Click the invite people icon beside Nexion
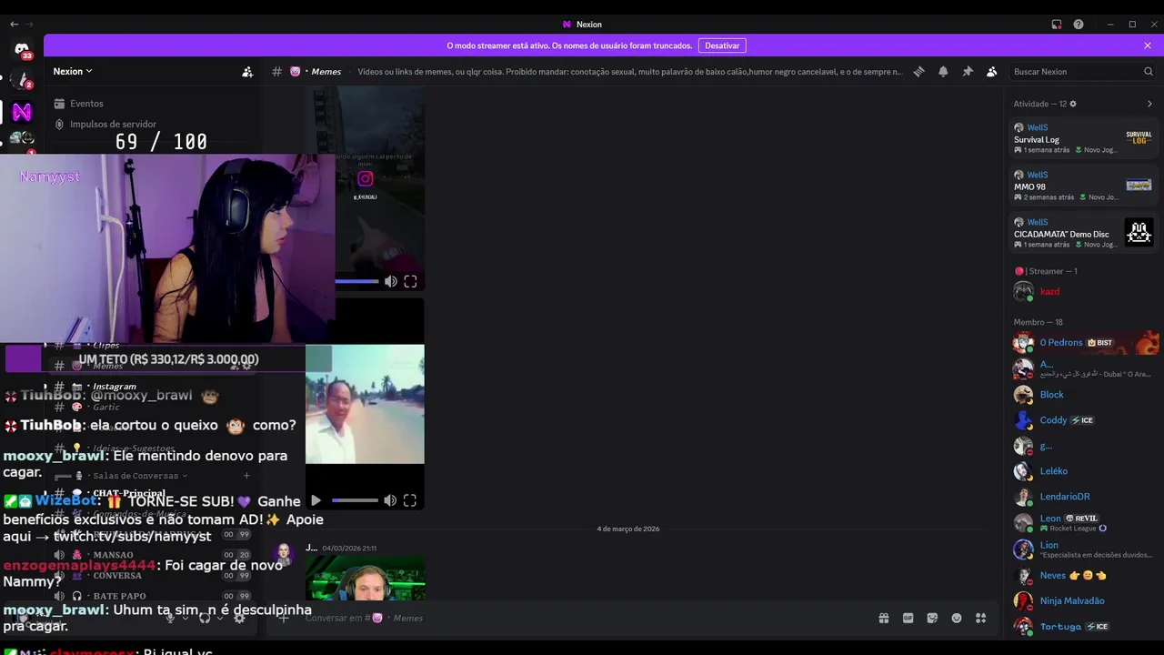The height and width of the screenshot is (655, 1164). (x=247, y=72)
